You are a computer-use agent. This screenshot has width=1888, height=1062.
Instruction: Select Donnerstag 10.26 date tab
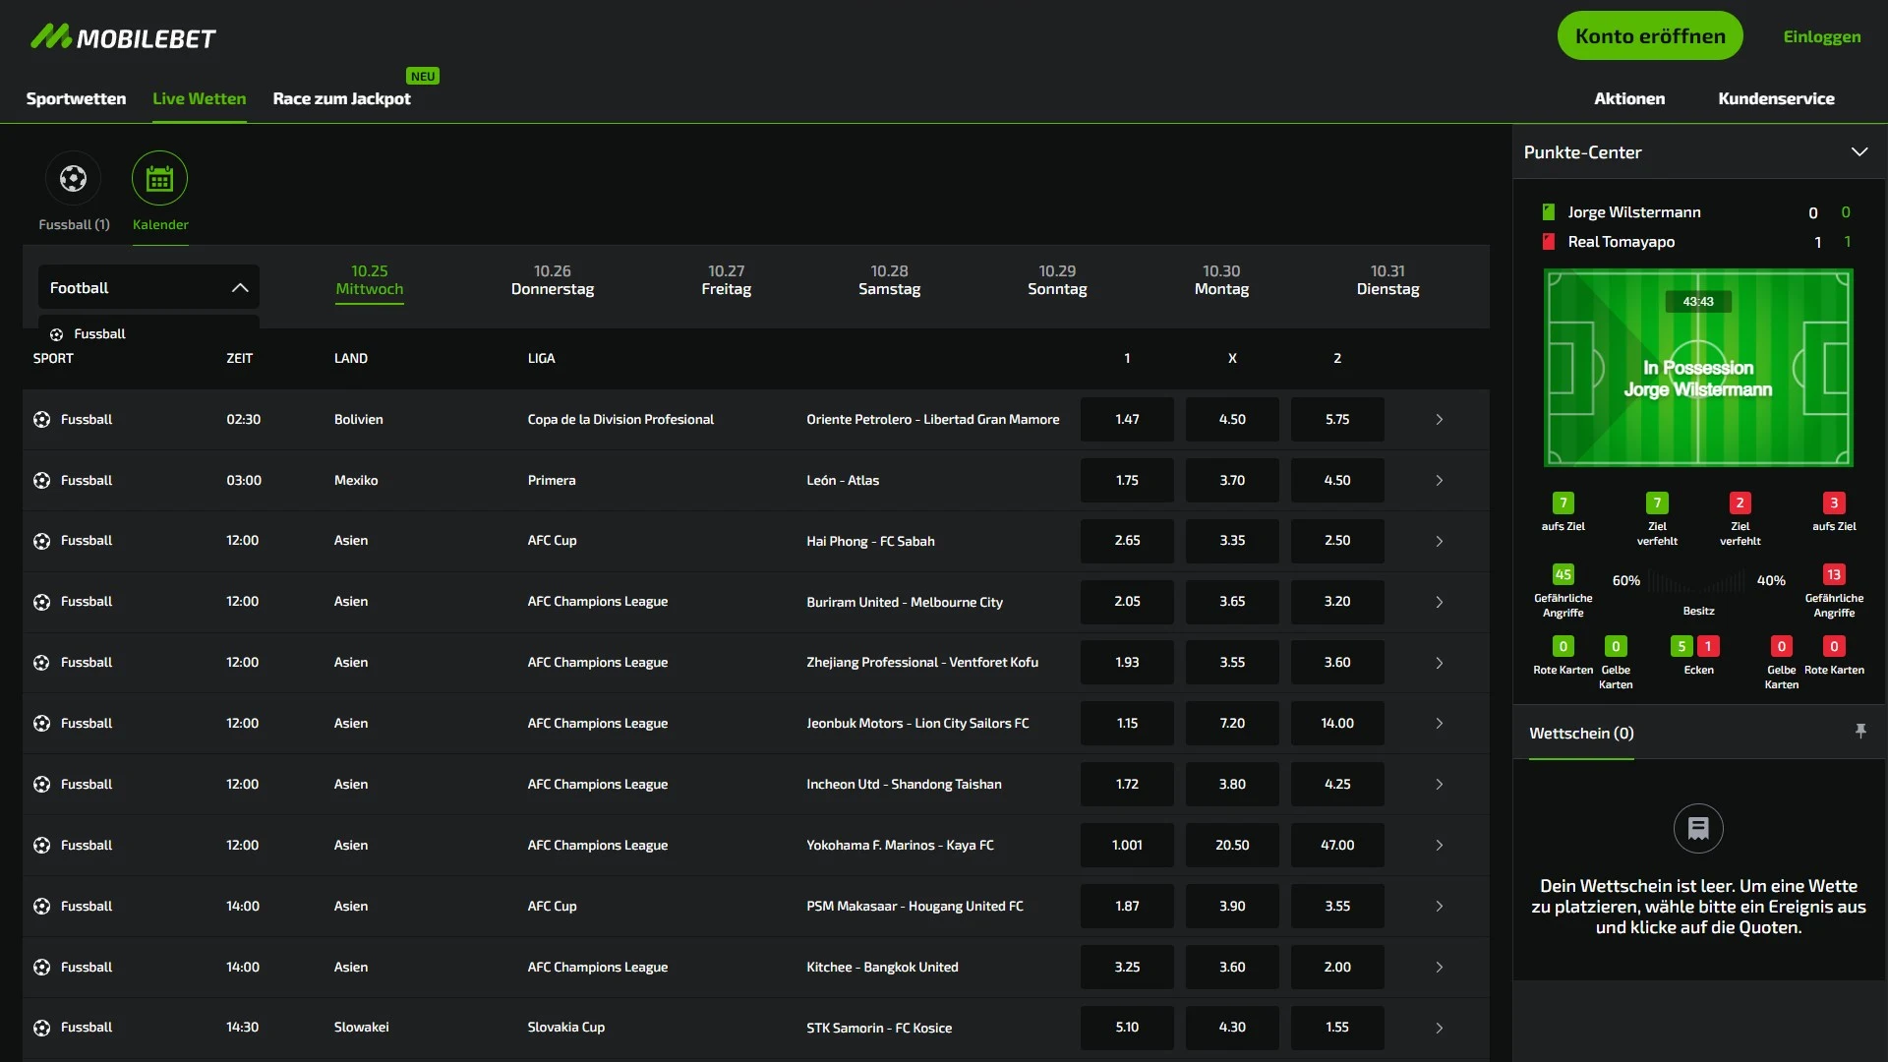[551, 279]
